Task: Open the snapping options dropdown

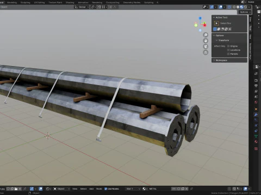Action: (104, 7)
